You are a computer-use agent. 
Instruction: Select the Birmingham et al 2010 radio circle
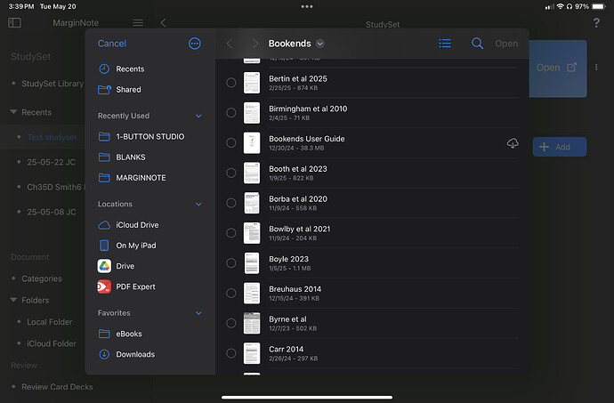231,113
